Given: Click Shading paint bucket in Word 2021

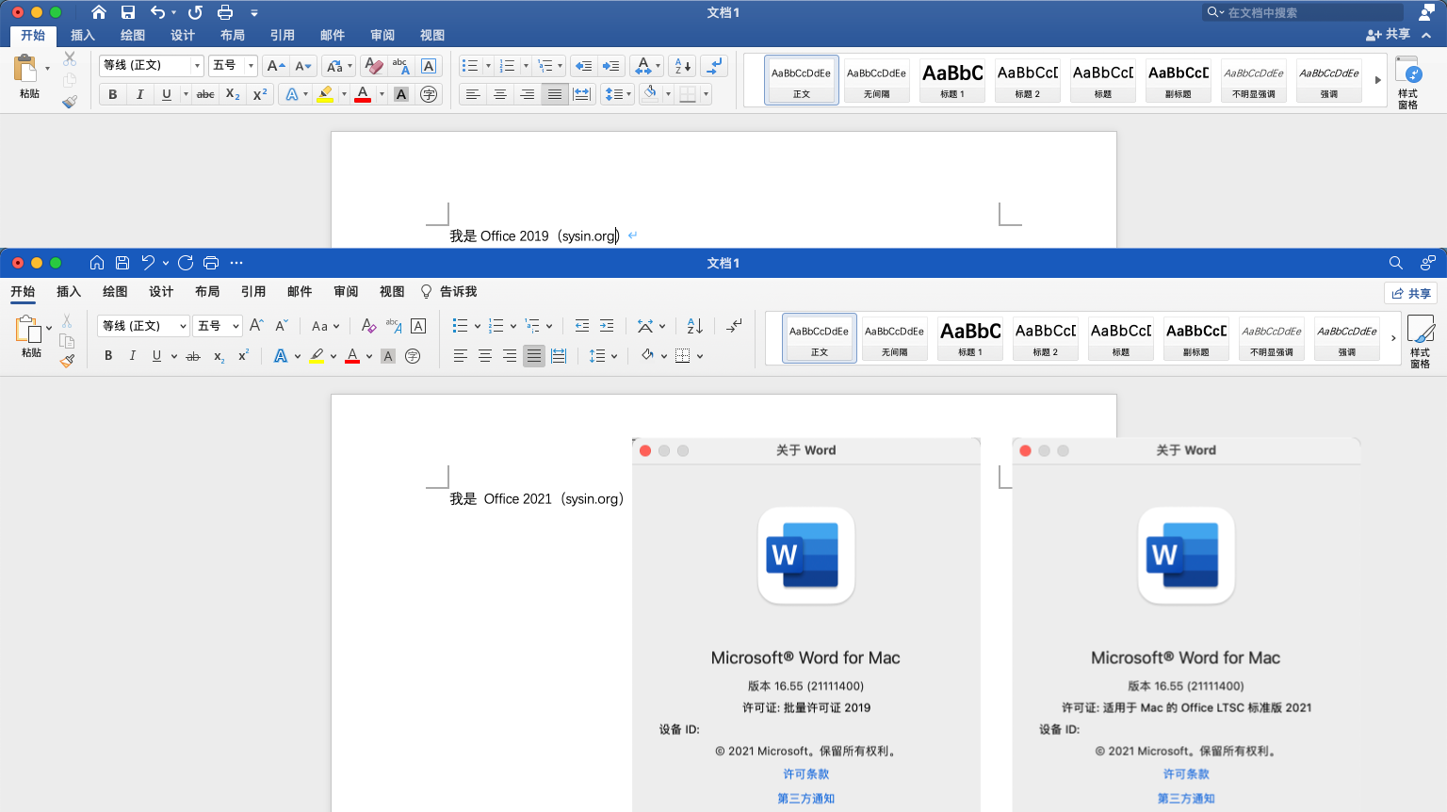Looking at the screenshot, I should coord(647,356).
